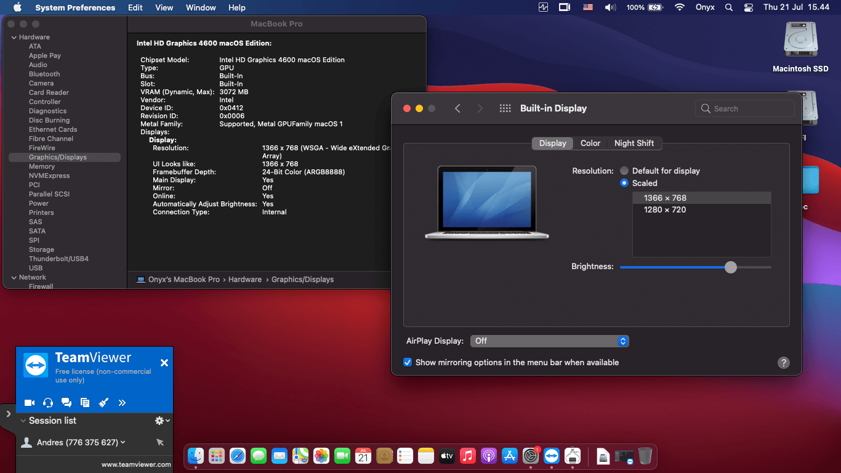Switch to the Night Shift tab

coord(634,143)
